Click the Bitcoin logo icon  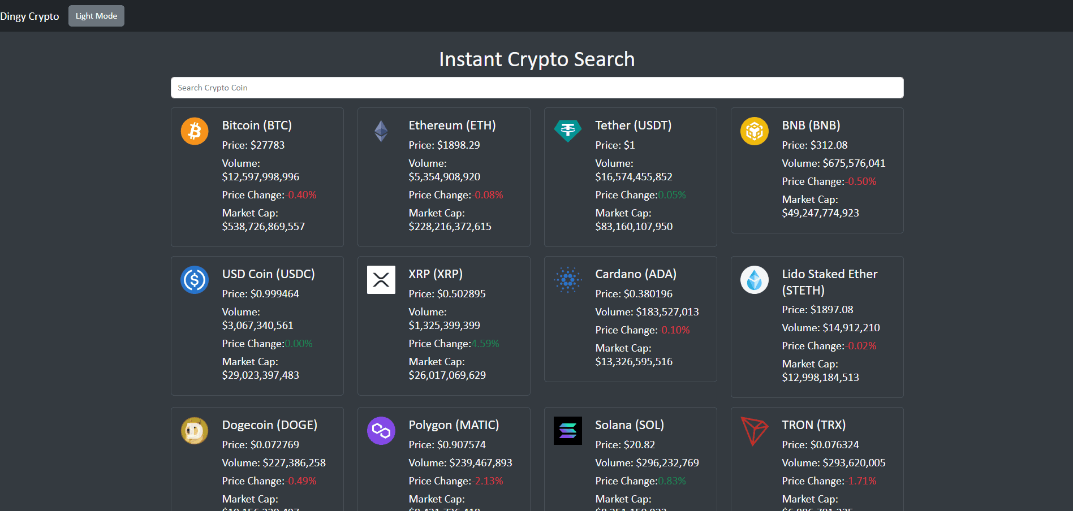(194, 131)
